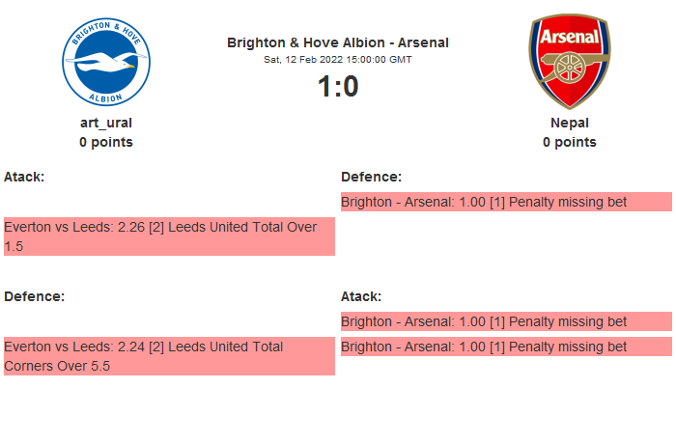Click the 0 points under art_ural

click(x=106, y=142)
